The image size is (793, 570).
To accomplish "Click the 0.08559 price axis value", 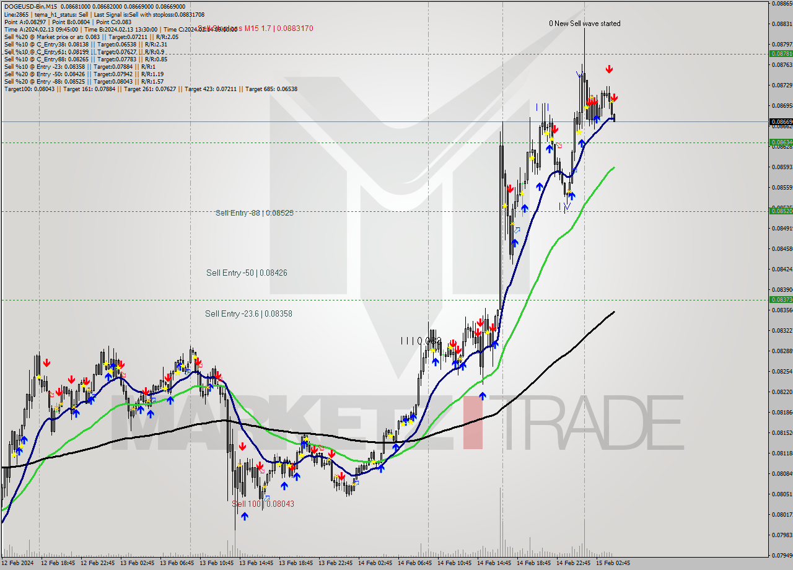I will (782, 187).
